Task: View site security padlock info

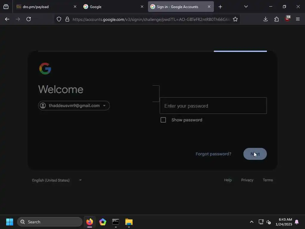Action: [x=67, y=19]
